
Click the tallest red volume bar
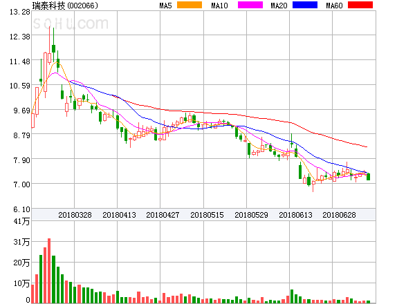(49, 271)
